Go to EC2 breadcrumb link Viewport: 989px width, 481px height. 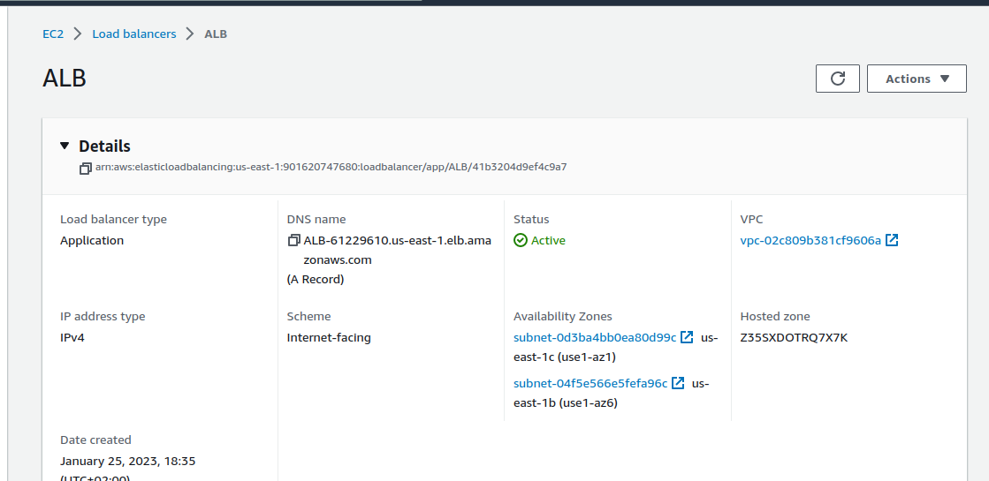[53, 34]
